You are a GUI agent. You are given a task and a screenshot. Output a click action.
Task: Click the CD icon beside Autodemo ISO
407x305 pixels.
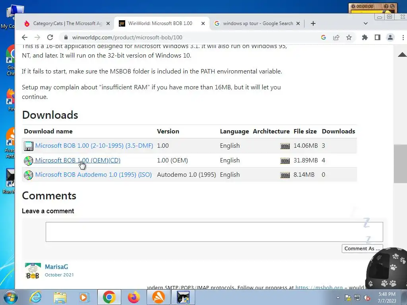pos(29,175)
